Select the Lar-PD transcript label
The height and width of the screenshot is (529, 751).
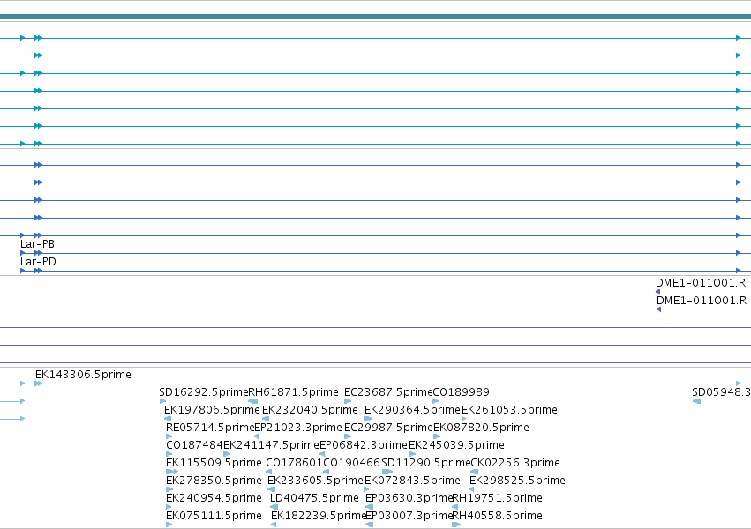[38, 262]
